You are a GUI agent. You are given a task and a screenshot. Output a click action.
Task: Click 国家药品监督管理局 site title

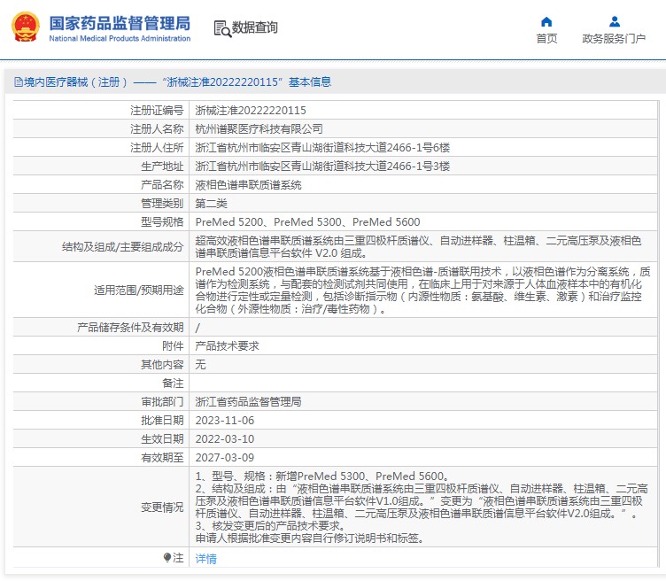[120, 23]
